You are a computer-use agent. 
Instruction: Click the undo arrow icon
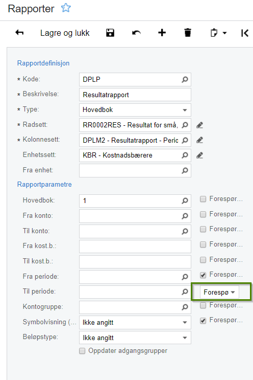pyautogui.click(x=136, y=33)
